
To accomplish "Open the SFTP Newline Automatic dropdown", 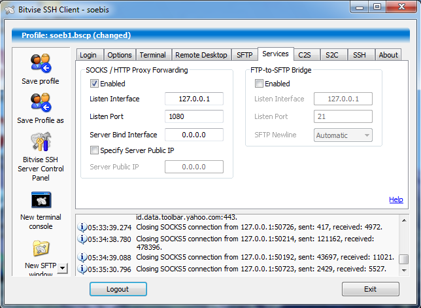I will pos(343,135).
